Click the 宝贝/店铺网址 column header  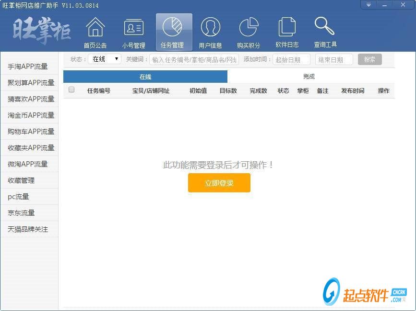pos(151,91)
